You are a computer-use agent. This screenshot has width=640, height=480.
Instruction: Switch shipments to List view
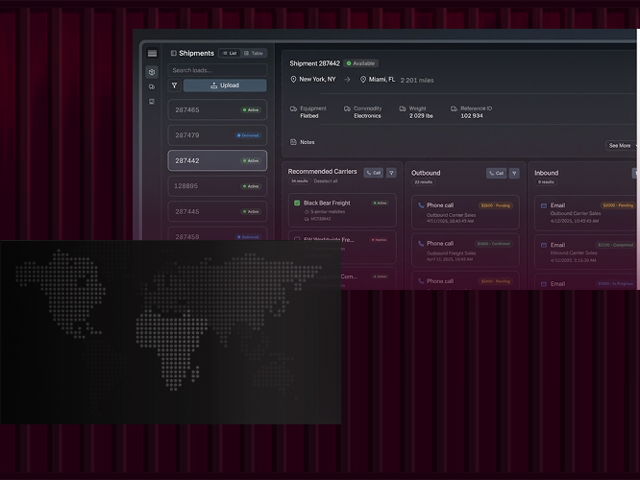229,54
